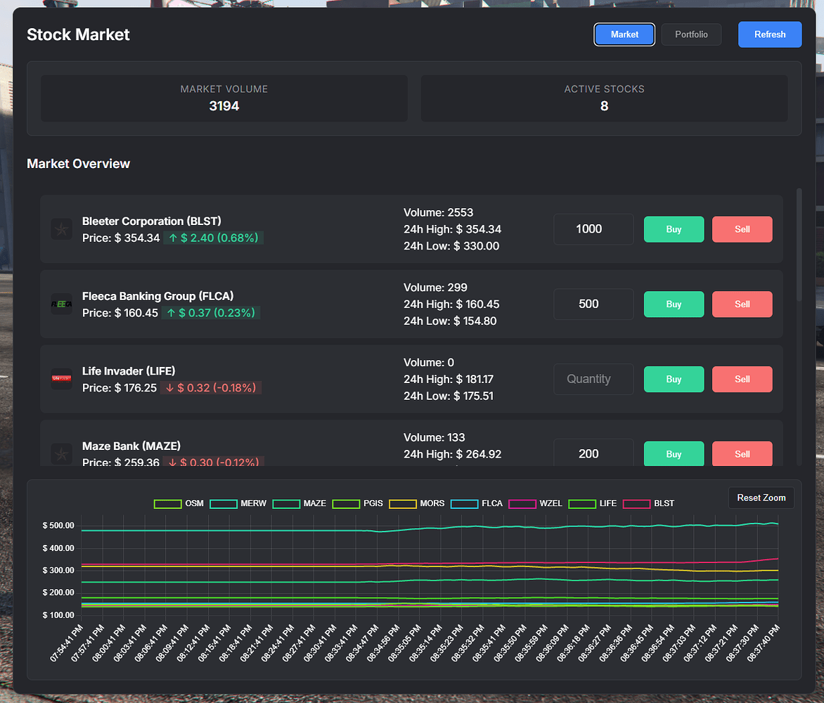Click the Bleeter Corporation star logo icon
The height and width of the screenshot is (703, 824).
click(61, 228)
